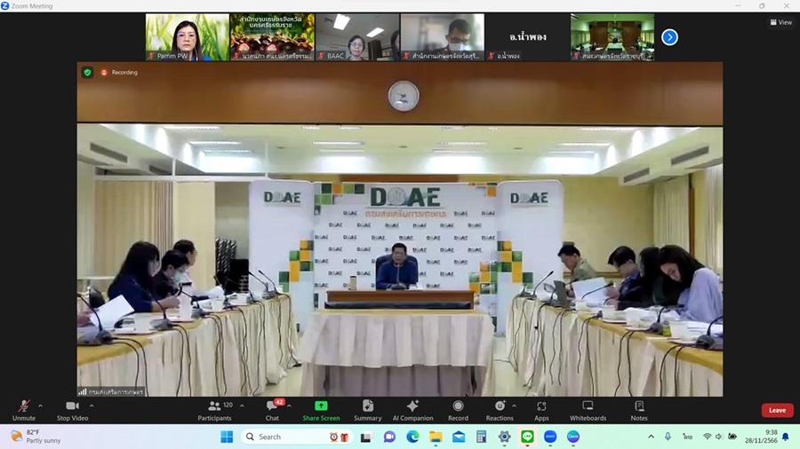Click the Recording indicator
This screenshot has height=449, width=800.
(x=119, y=72)
